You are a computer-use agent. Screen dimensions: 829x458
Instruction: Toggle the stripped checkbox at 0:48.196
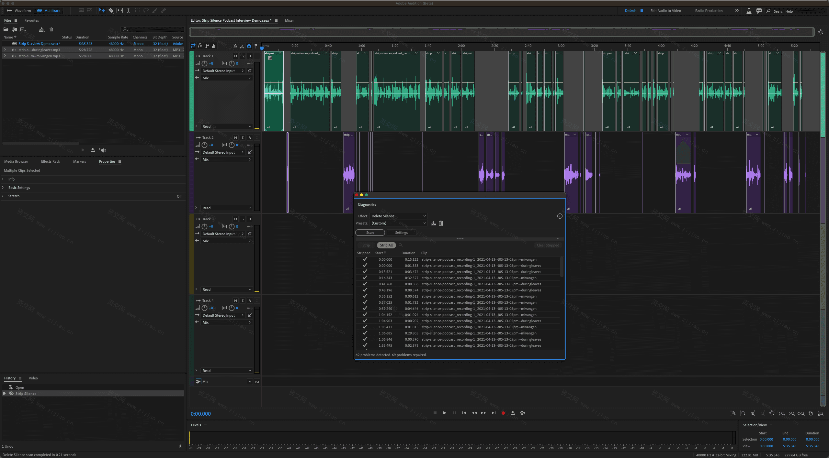tap(364, 290)
